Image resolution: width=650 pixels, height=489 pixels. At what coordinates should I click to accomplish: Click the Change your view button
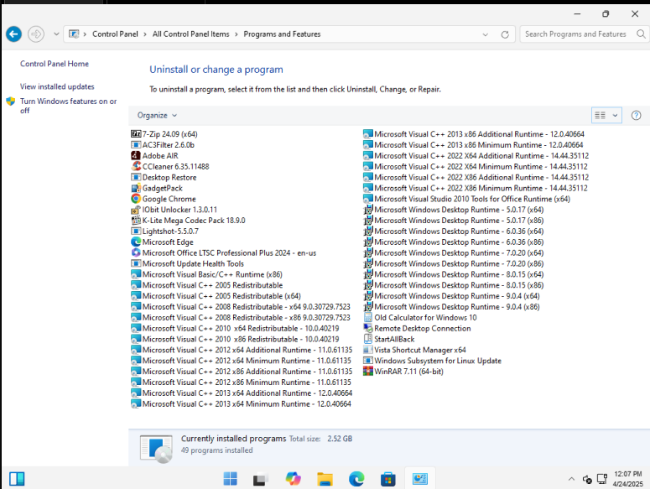[x=601, y=115]
